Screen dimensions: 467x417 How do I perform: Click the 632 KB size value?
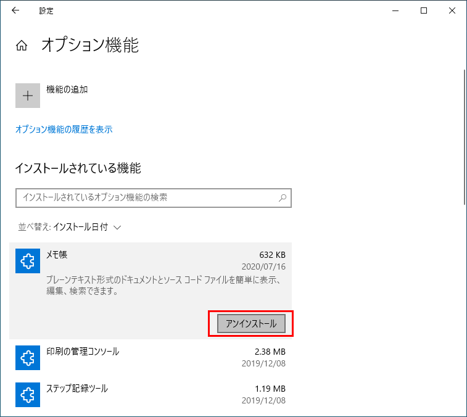tap(272, 255)
